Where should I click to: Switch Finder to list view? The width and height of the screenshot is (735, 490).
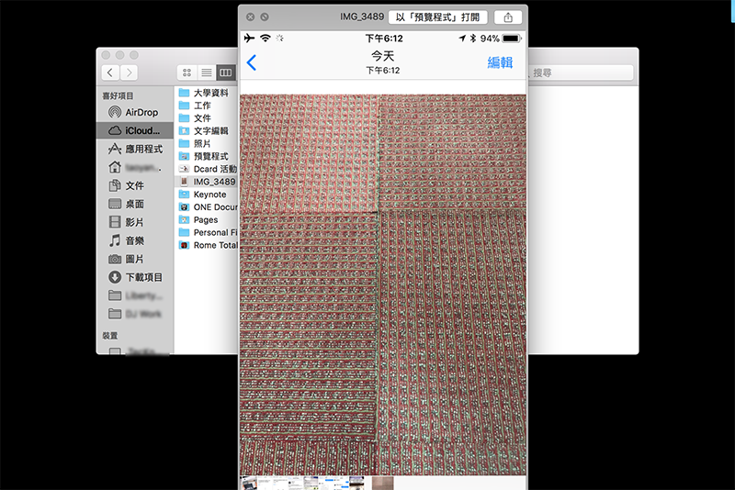point(206,72)
